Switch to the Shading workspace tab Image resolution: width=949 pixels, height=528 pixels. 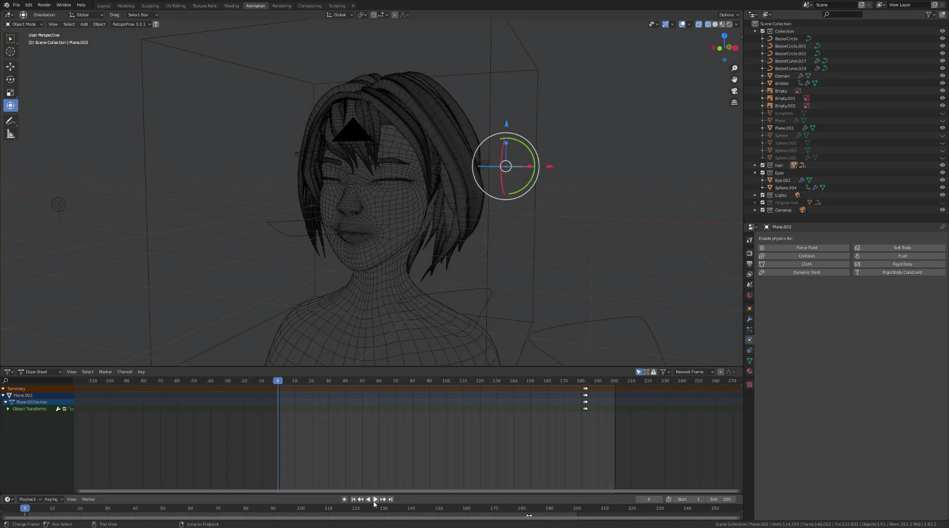(x=231, y=5)
